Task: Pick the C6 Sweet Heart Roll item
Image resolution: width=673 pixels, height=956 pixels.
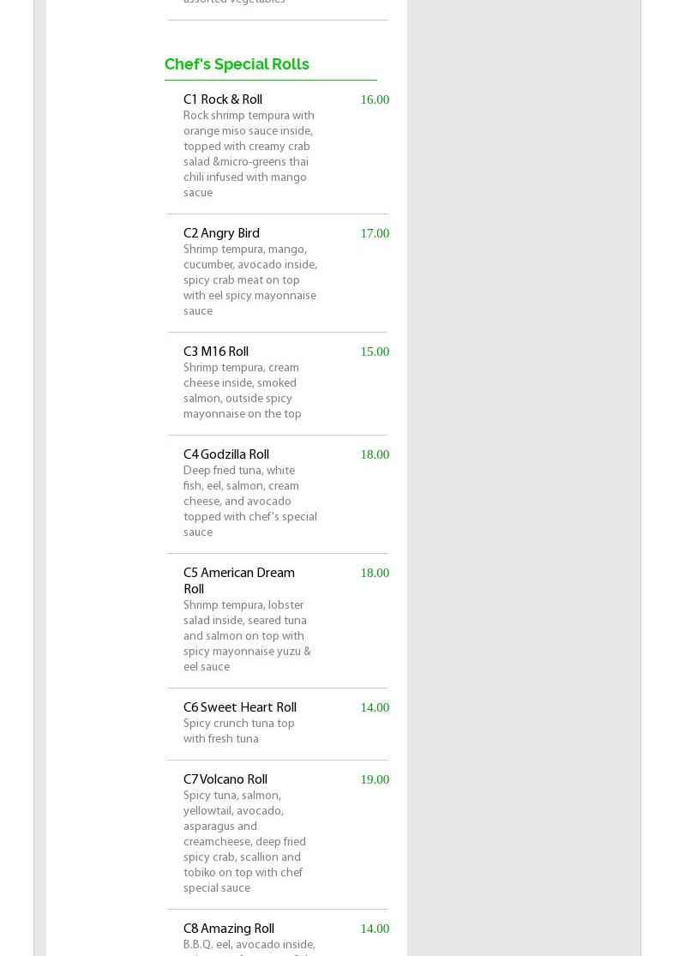Action: (x=240, y=707)
